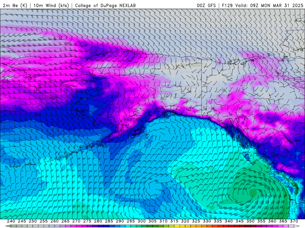Click the 295 value on the color scale
This screenshot has height=228, width=305.
coord(131,221)
